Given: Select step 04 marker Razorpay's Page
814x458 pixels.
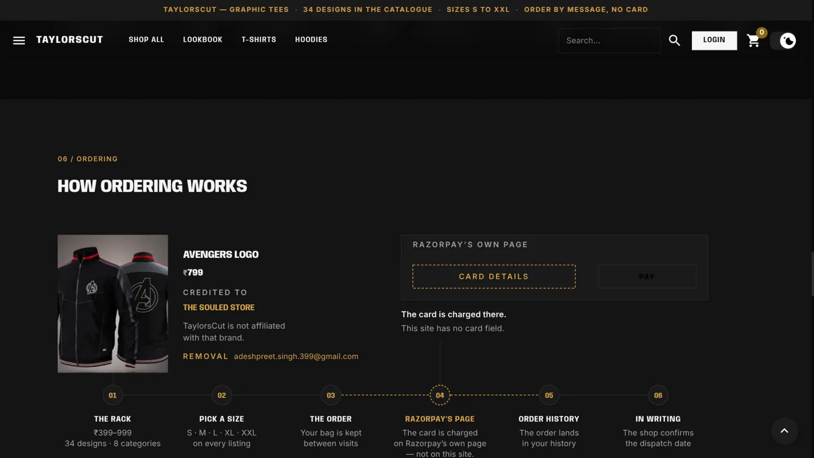Looking at the screenshot, I should 440,395.
